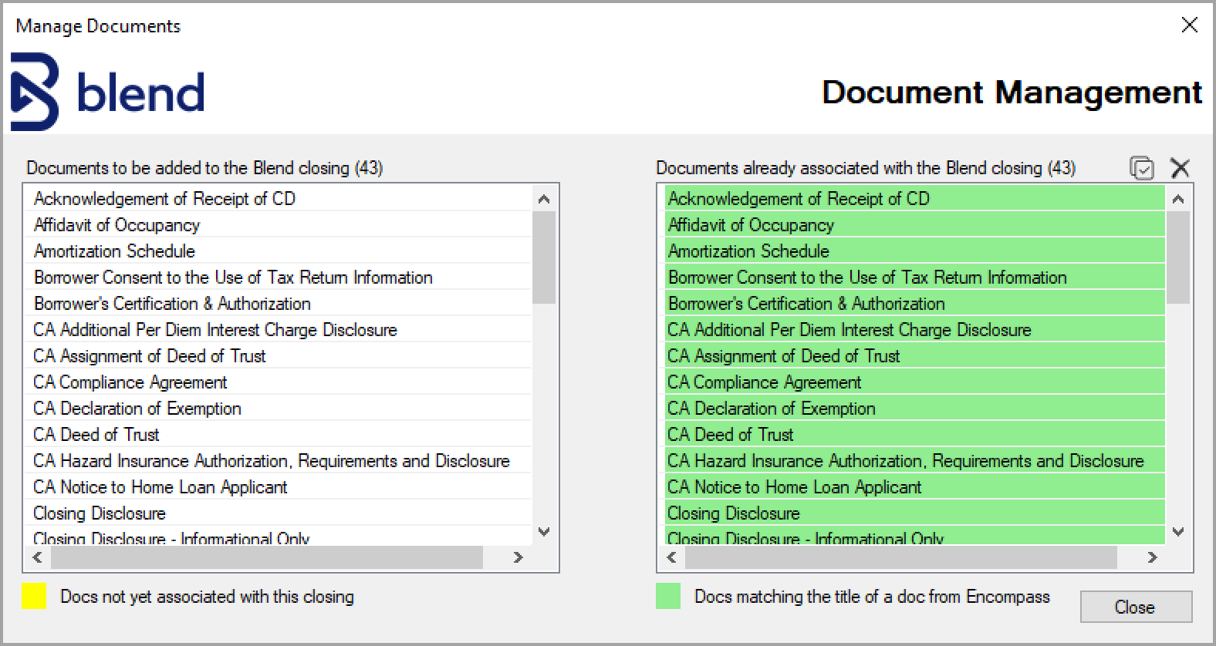
Task: Select Affidavit of Occupancy in green list
Action: point(915,225)
